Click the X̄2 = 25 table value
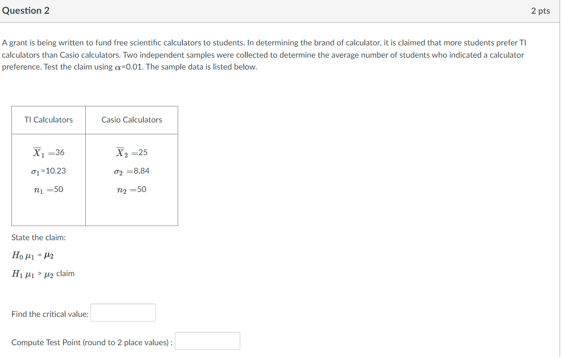 (x=131, y=152)
